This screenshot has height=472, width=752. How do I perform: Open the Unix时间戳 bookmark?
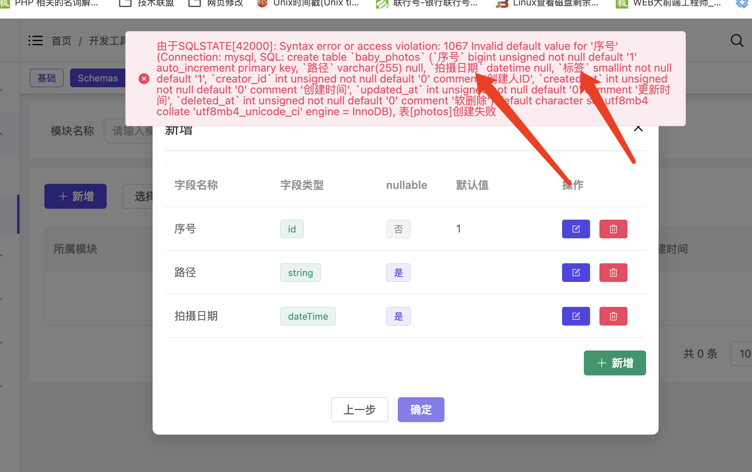click(307, 4)
